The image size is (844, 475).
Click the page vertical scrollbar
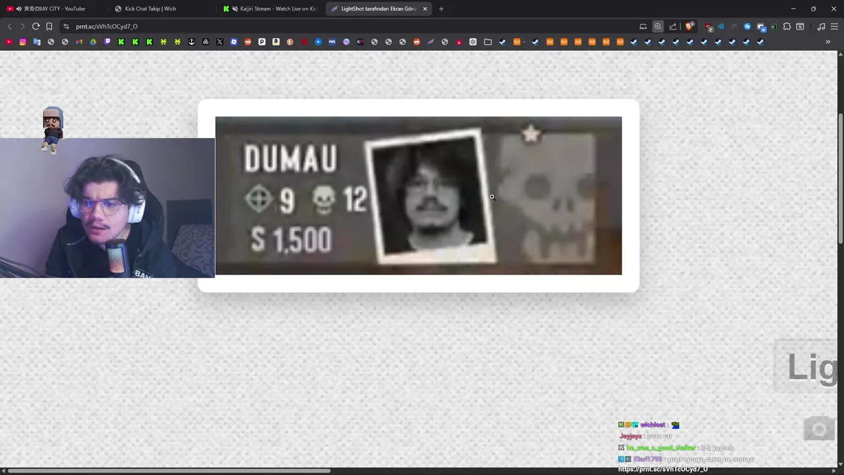840,178
